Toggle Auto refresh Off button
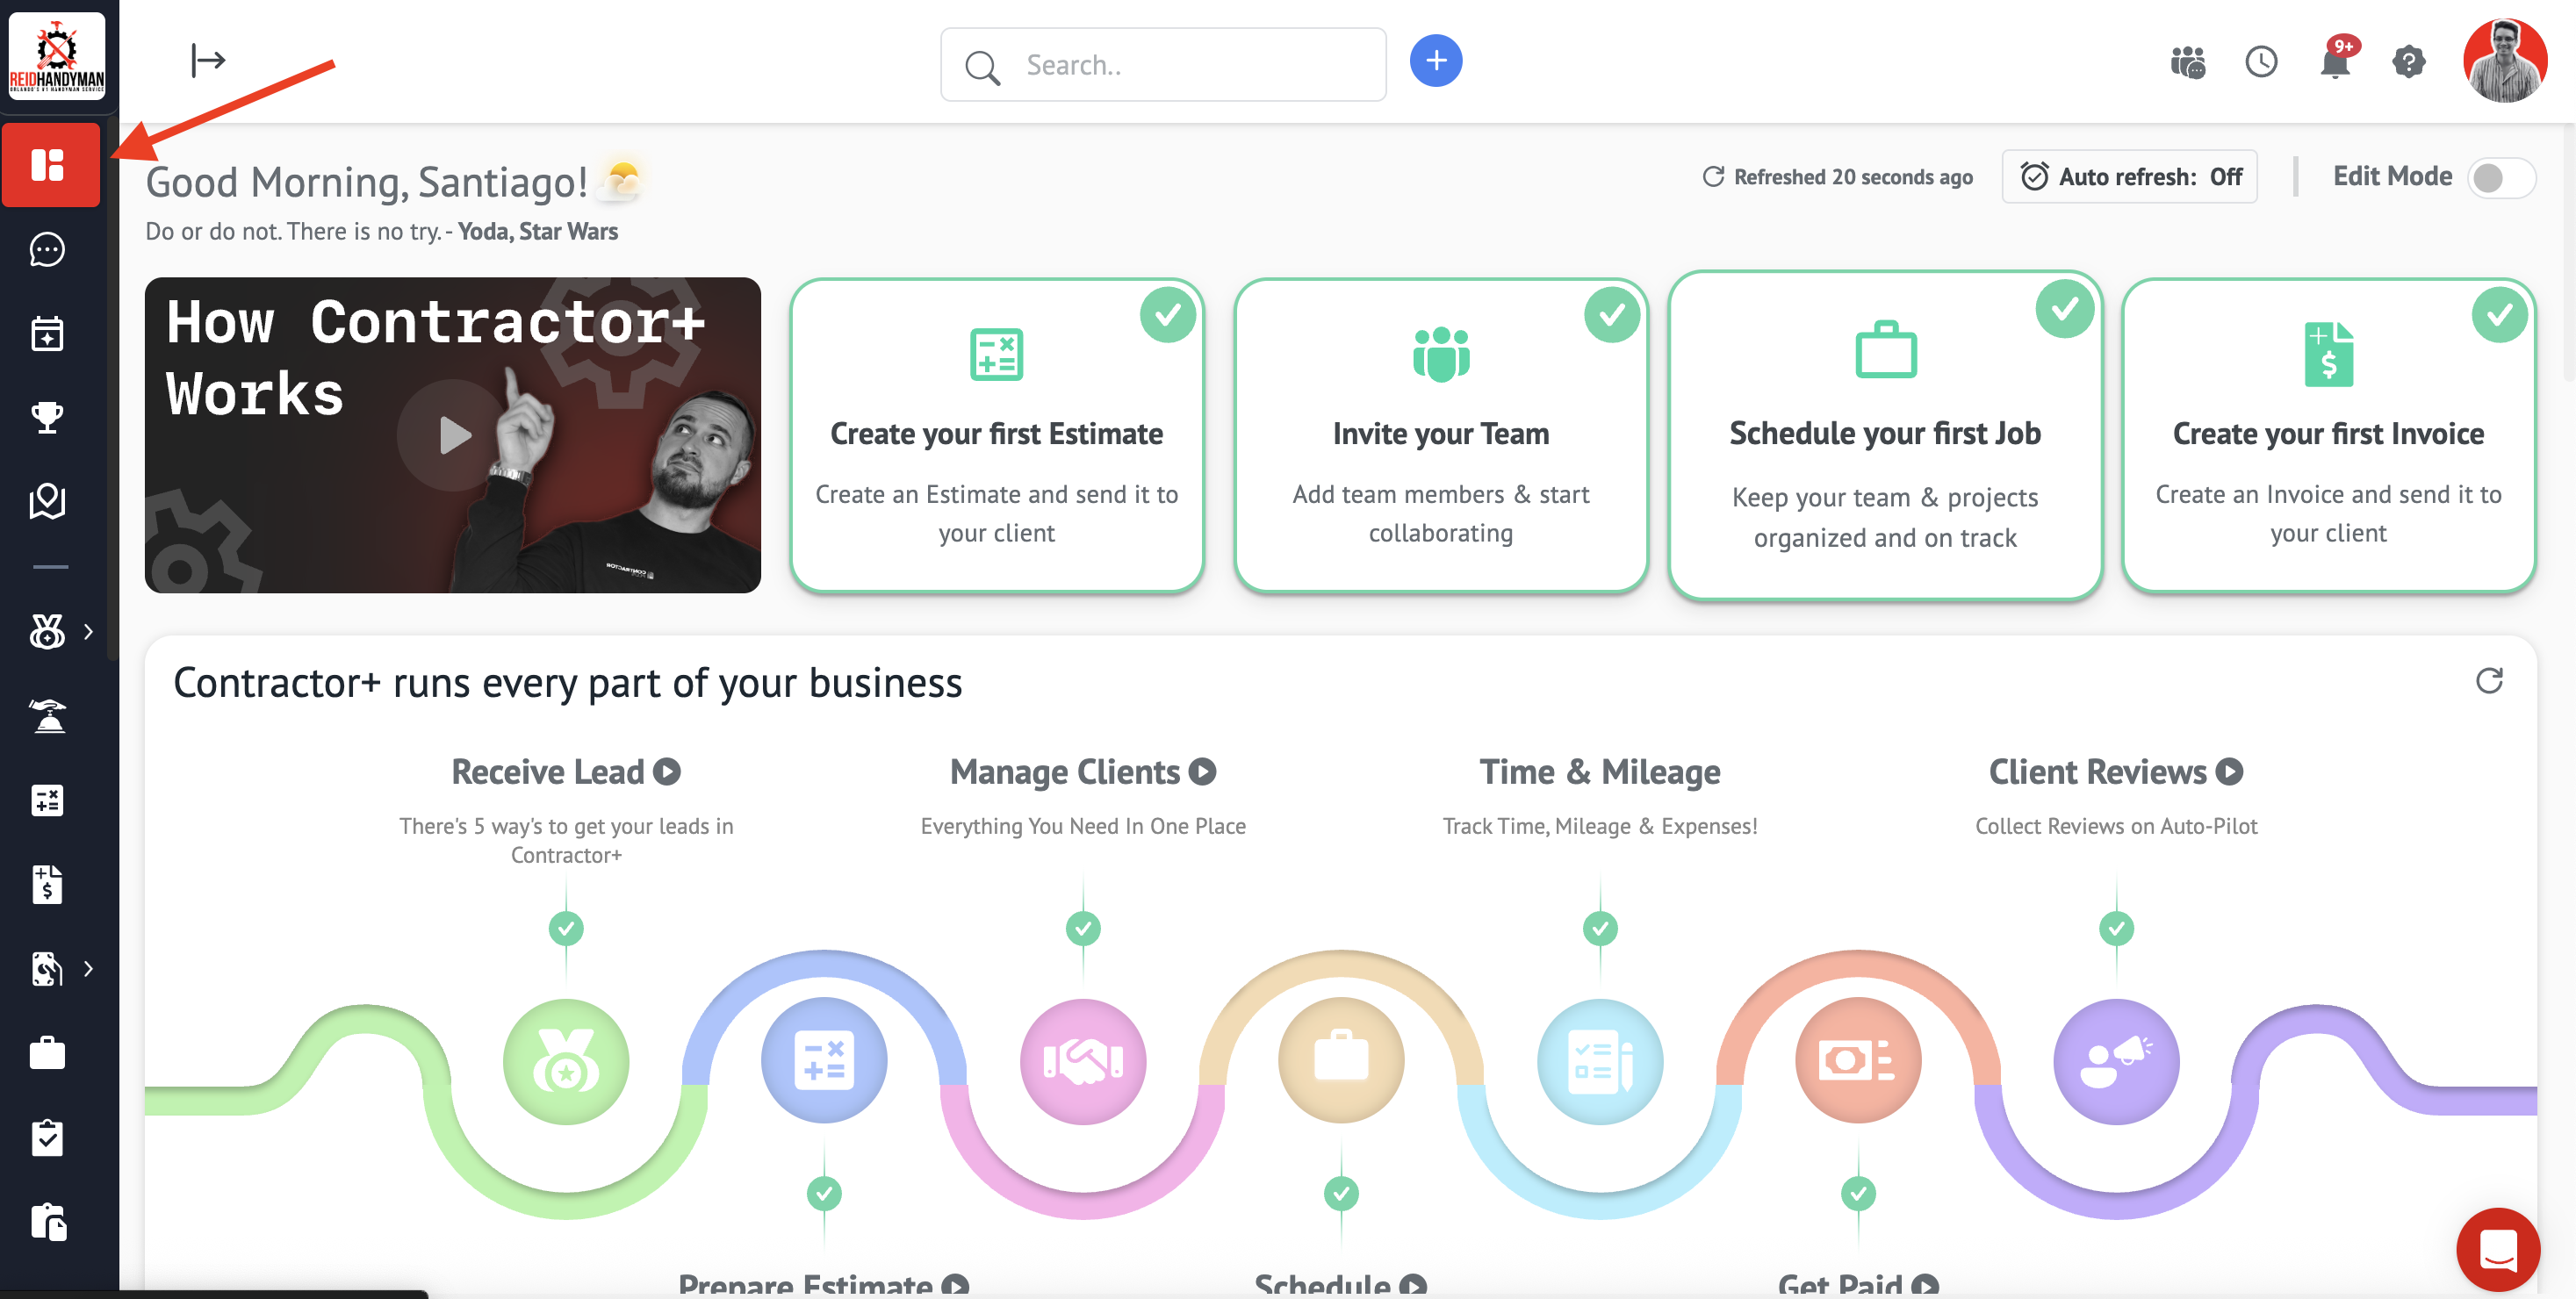 tap(2129, 177)
